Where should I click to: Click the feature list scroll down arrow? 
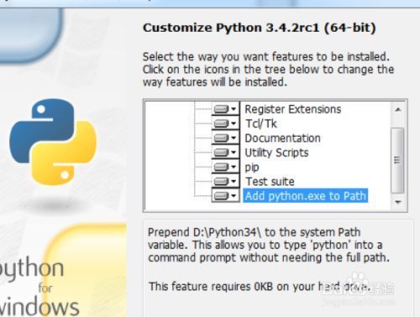tap(398, 202)
